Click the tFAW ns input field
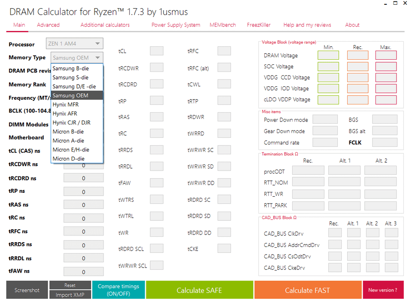 pyautogui.click(x=84, y=271)
